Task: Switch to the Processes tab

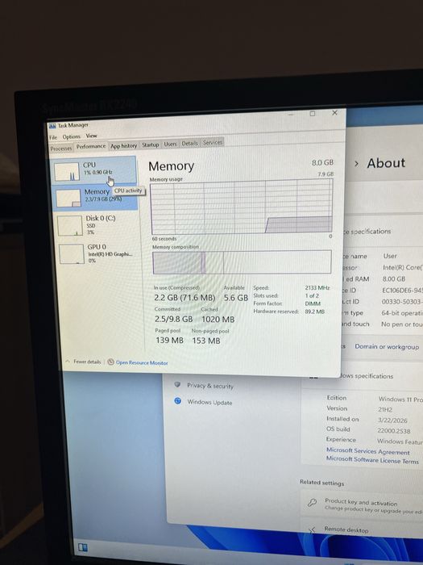Action: pos(61,149)
